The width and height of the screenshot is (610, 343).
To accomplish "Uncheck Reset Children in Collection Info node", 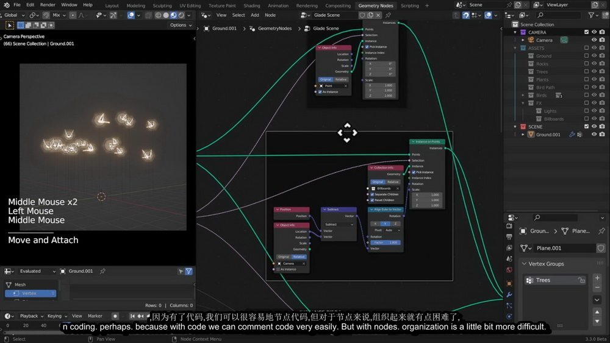I will (x=372, y=200).
